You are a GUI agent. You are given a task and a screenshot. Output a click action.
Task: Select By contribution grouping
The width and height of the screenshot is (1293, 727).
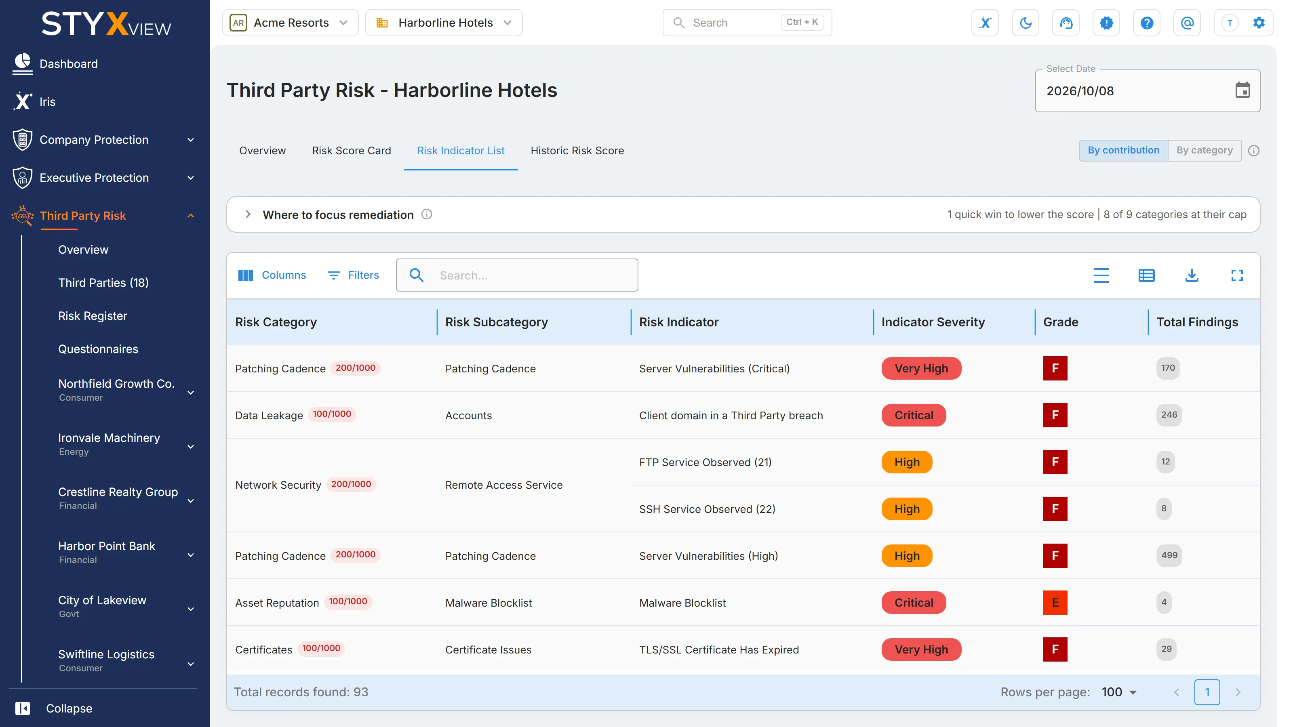coord(1123,150)
